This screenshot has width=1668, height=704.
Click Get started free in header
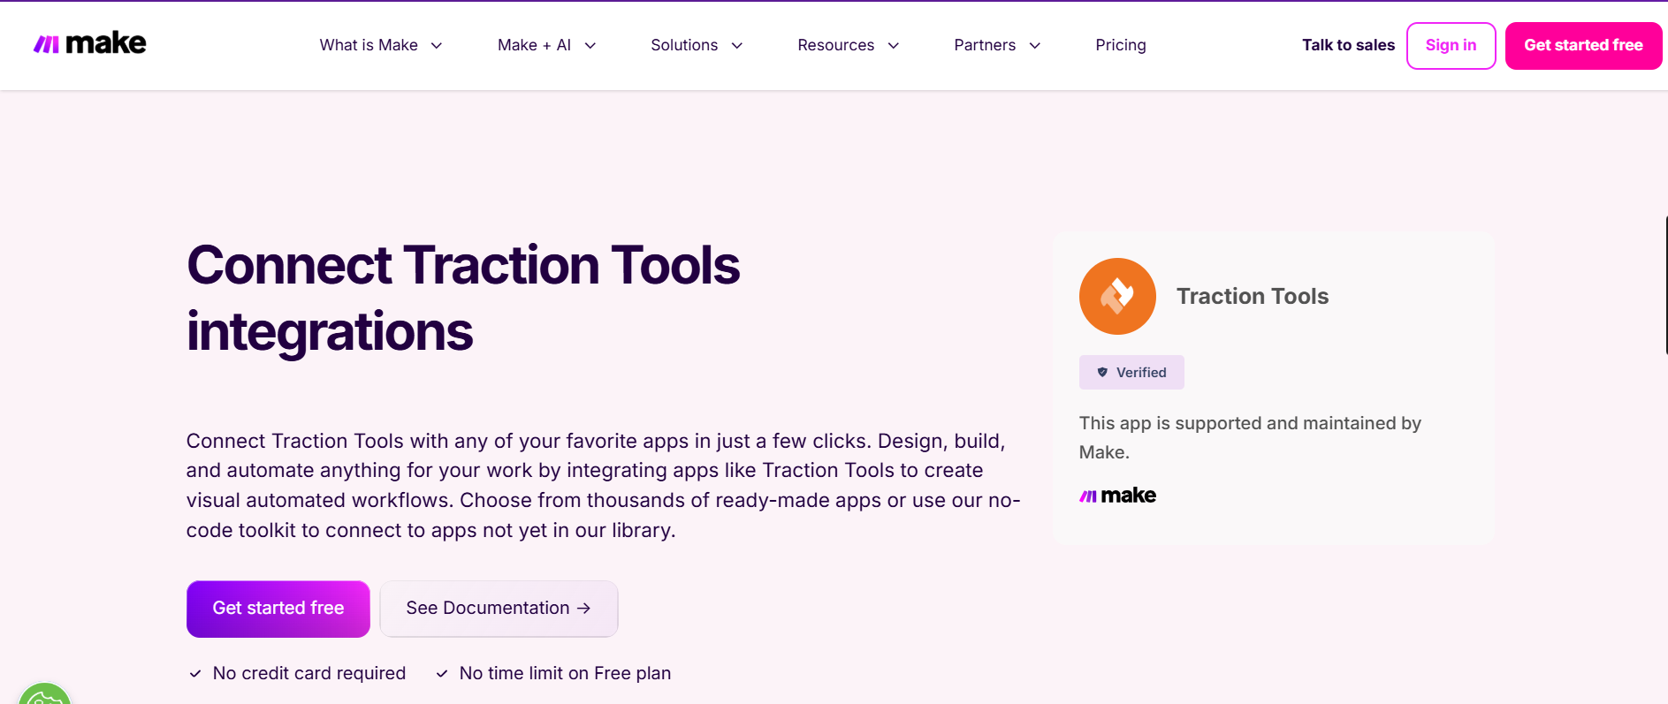tap(1583, 46)
